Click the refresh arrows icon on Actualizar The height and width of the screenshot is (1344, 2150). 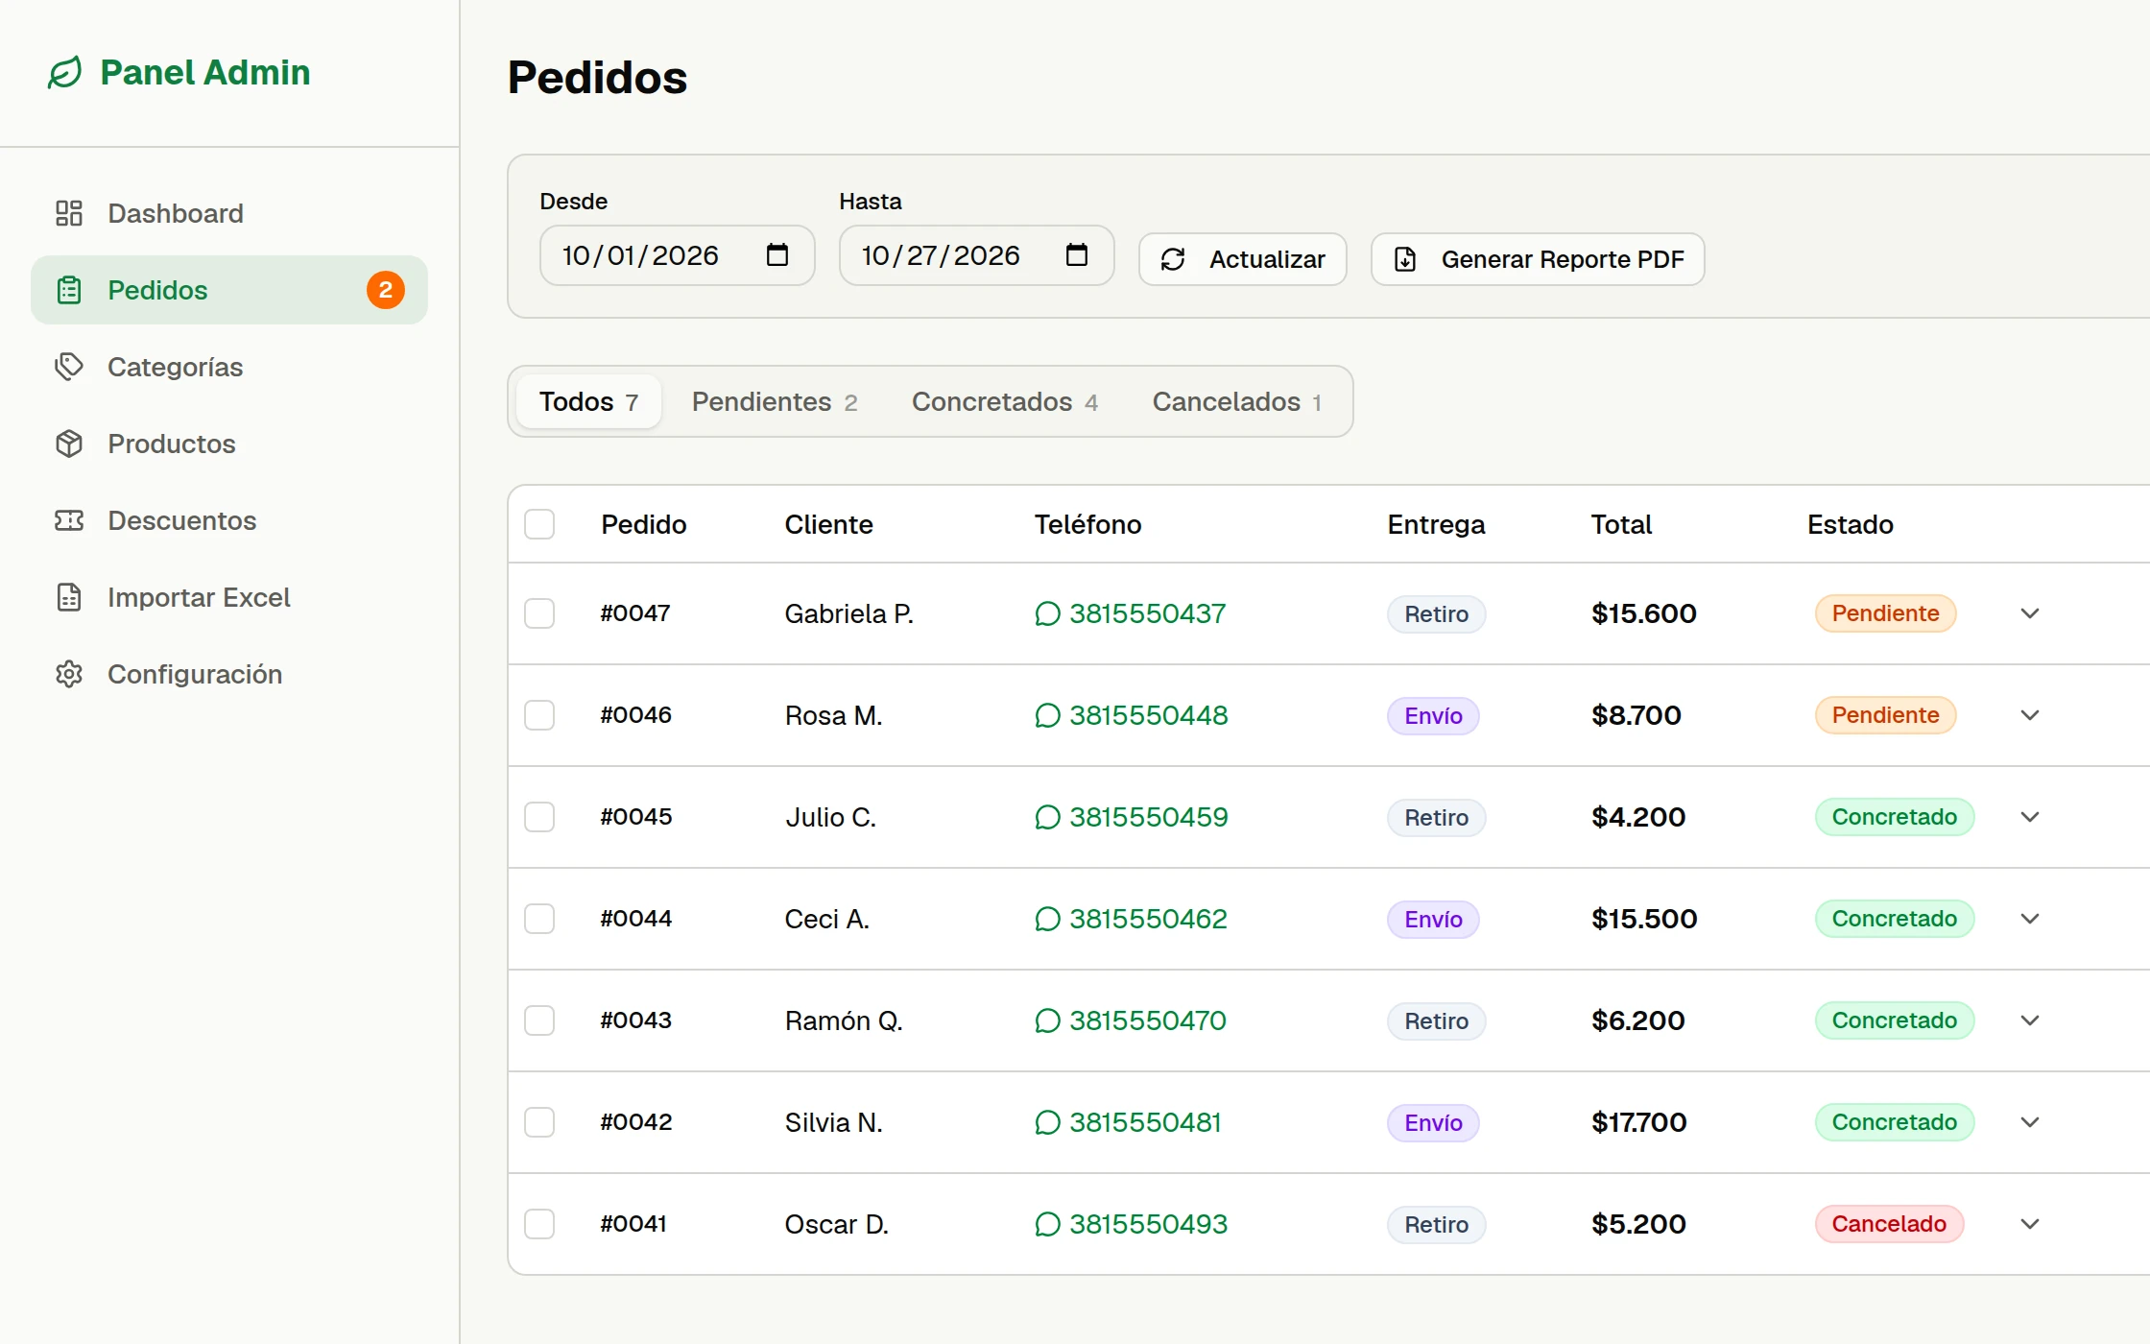(x=1173, y=259)
